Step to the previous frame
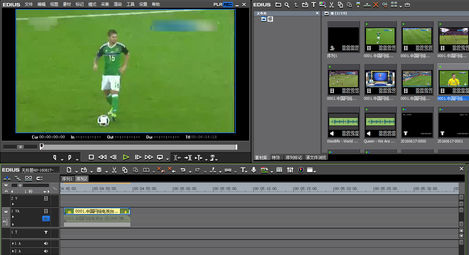Screen dimensions: 469x255 point(113,157)
